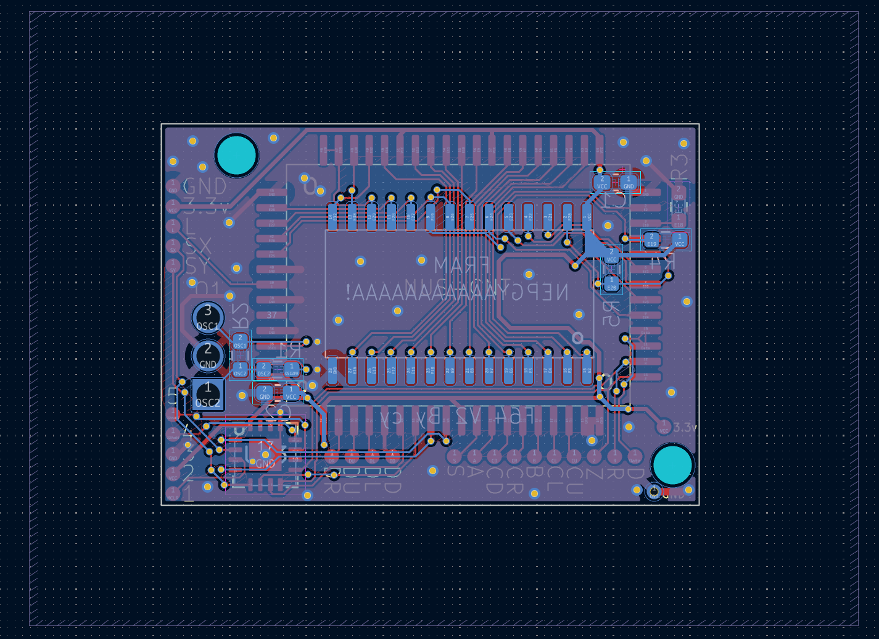
Task: Select SMD pad 1 OSC2 below OSC1 pad
Action: tap(240, 369)
